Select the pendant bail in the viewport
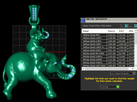 [34, 14]
